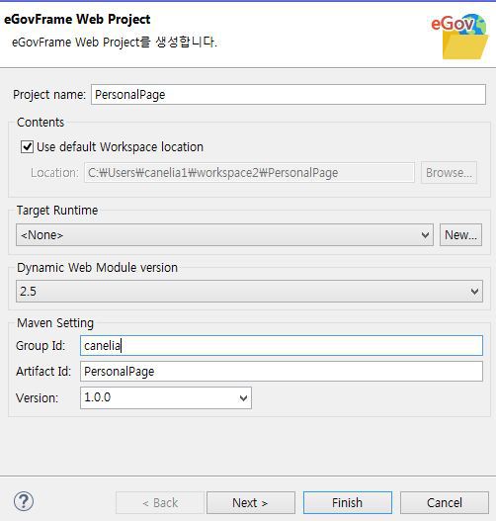
Task: Click the 'Target Runtime' group label
Action: tap(57, 211)
